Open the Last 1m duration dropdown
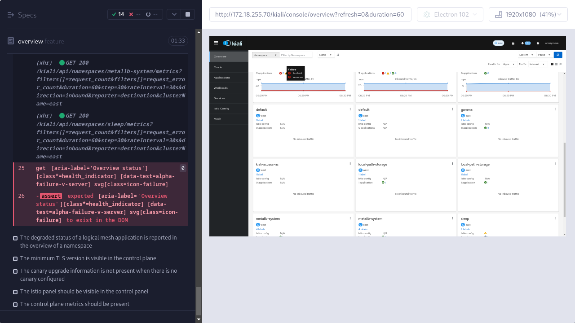This screenshot has height=323, width=575. (526, 55)
